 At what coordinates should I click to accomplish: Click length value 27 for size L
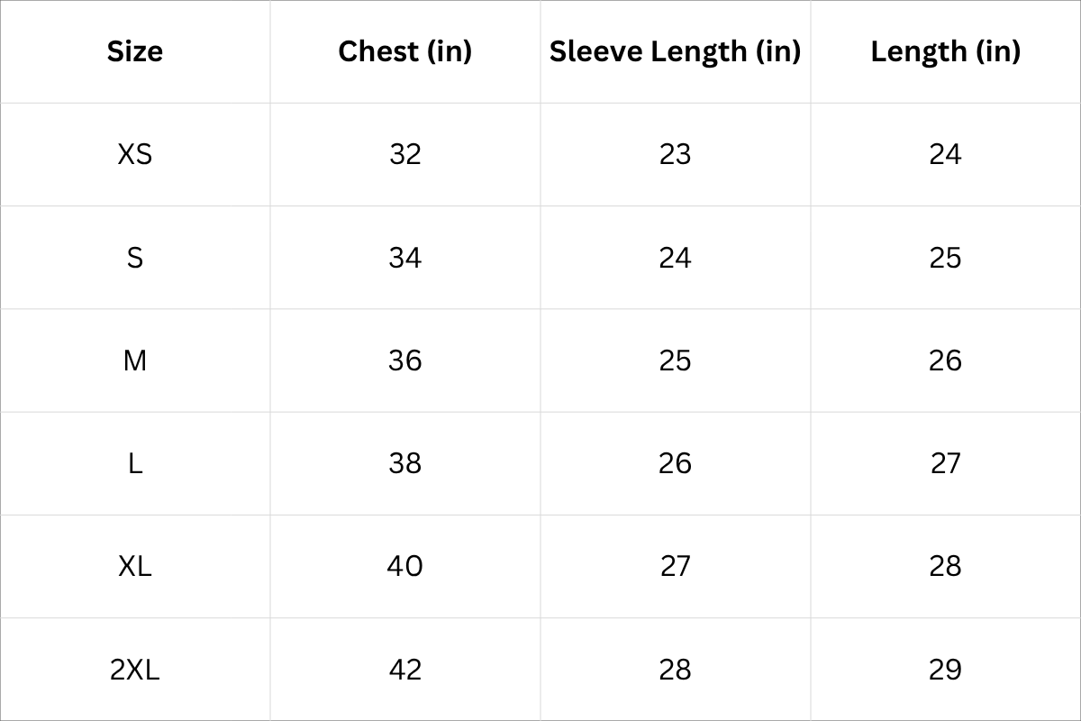point(945,463)
